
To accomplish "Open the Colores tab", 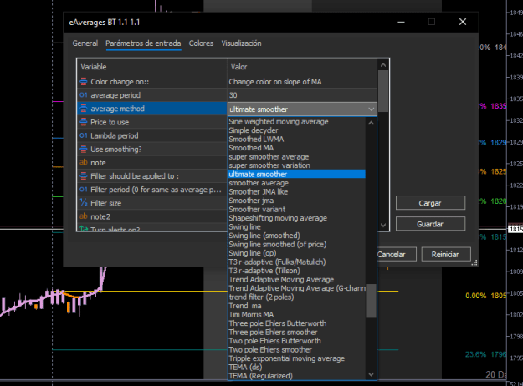I will pos(201,43).
